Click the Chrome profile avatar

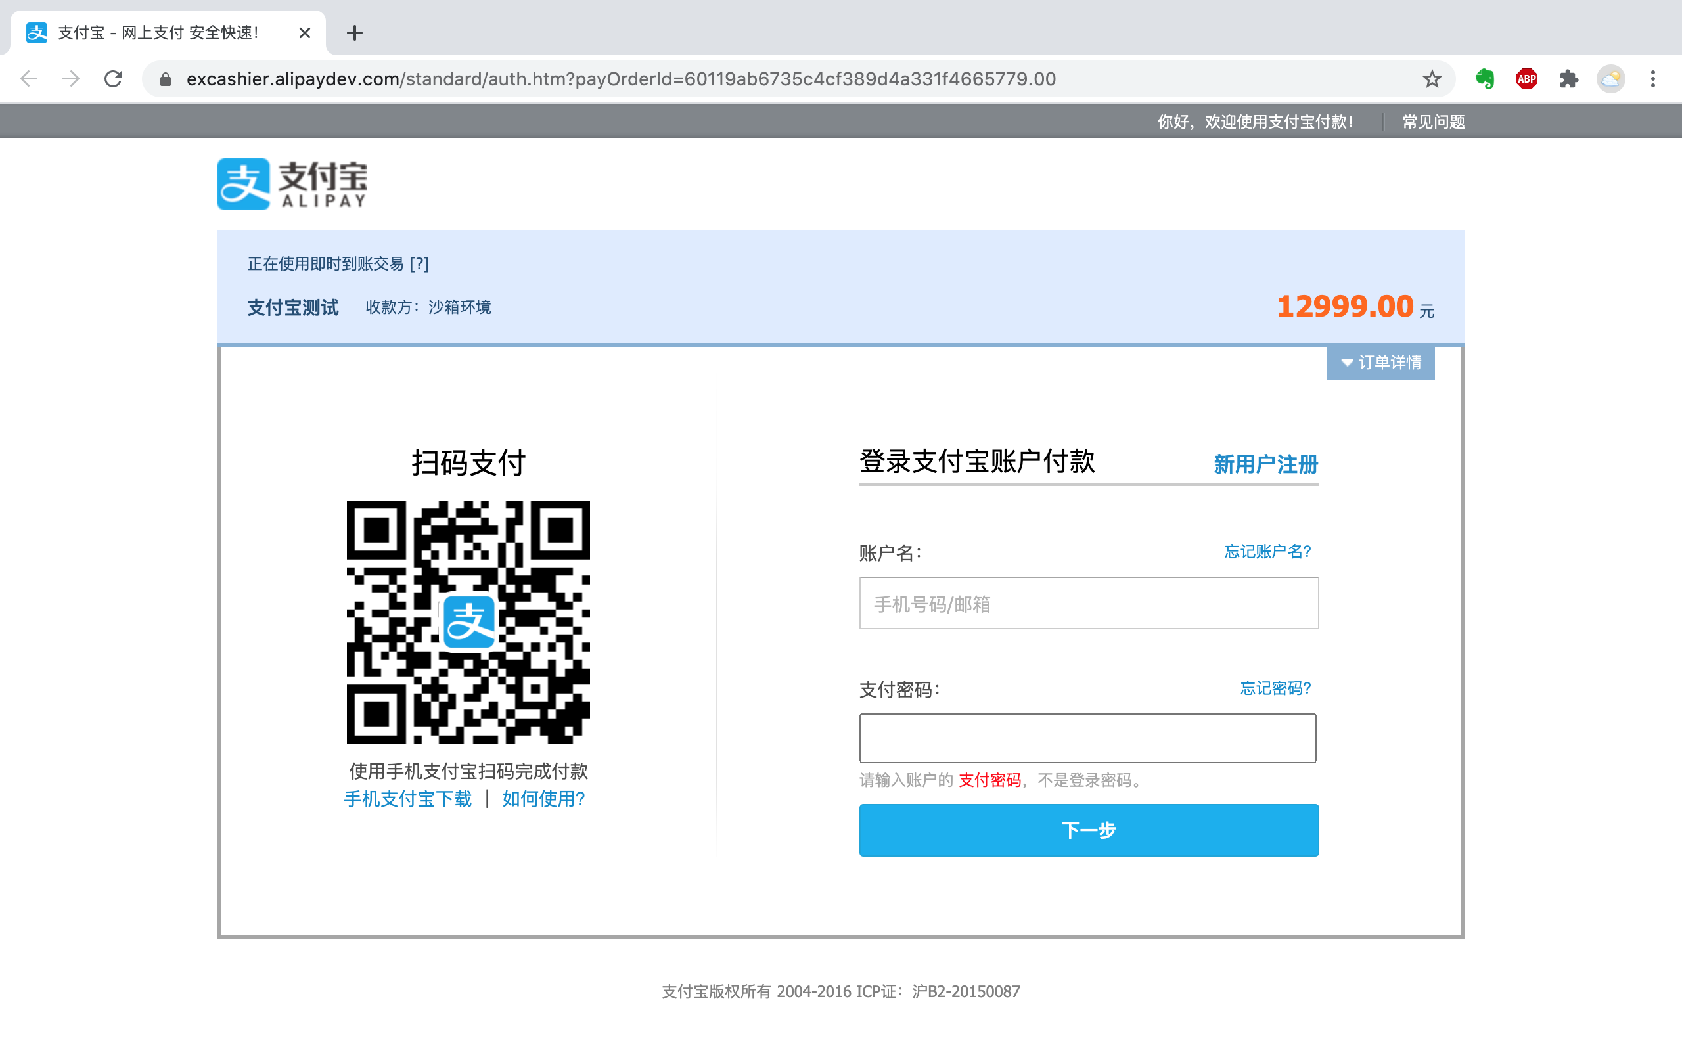click(1610, 79)
